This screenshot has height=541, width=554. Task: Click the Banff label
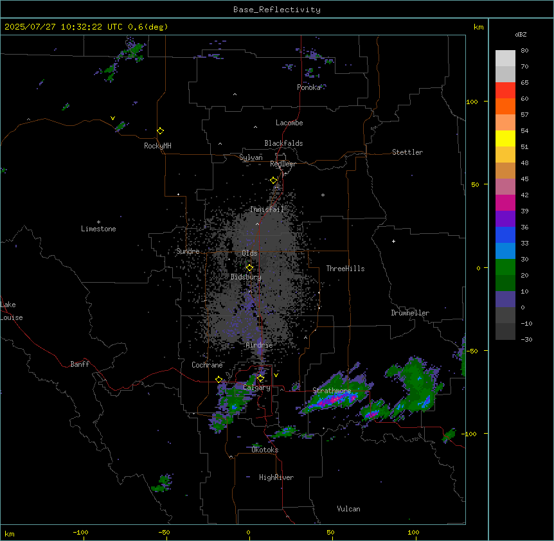pos(80,364)
